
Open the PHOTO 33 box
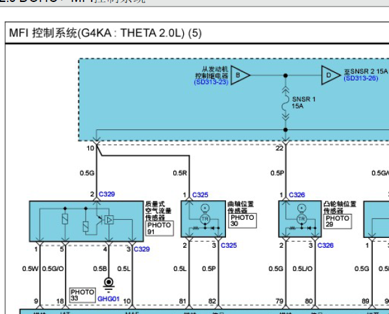[82, 295]
